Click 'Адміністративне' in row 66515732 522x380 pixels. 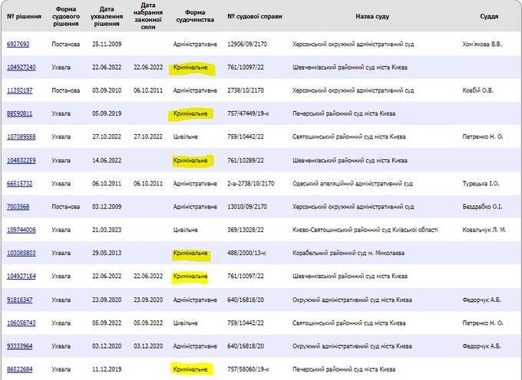tap(195, 184)
